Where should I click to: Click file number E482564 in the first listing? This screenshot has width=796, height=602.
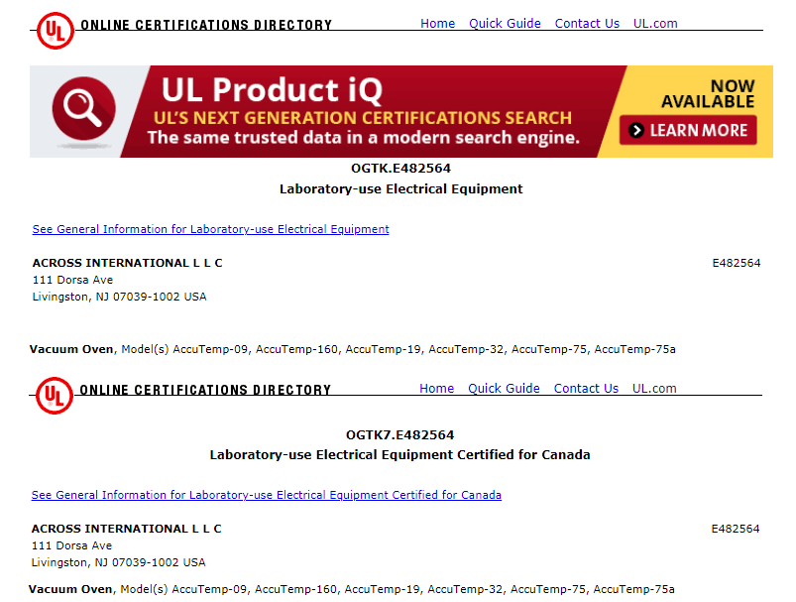[x=737, y=263]
